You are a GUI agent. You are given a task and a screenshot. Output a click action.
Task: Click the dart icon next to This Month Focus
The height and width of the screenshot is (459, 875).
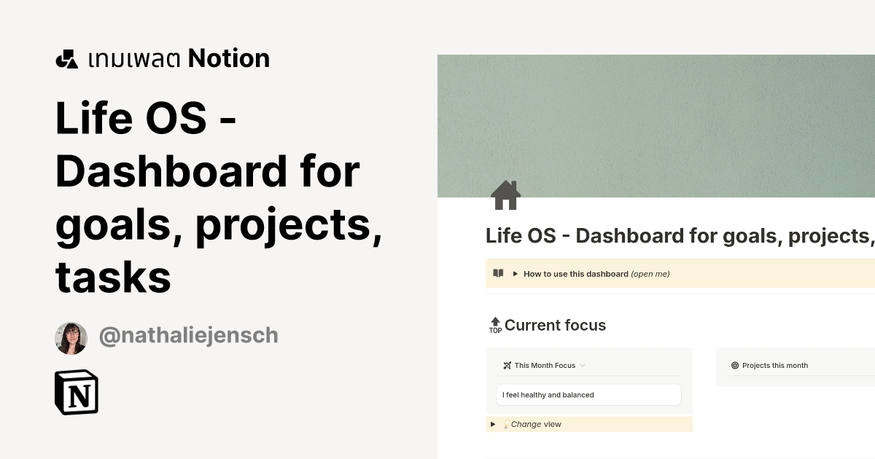(507, 365)
